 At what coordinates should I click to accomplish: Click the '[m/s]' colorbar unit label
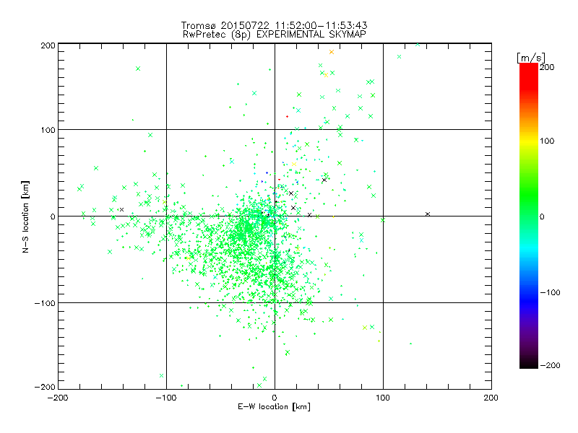[x=530, y=58]
